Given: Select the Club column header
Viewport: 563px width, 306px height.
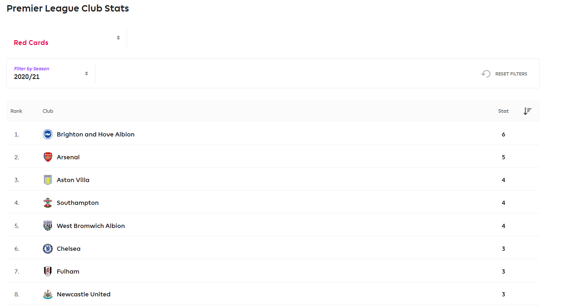Looking at the screenshot, I should (x=48, y=111).
